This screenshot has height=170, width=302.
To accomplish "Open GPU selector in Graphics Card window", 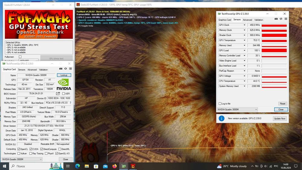I will [x=22, y=159].
